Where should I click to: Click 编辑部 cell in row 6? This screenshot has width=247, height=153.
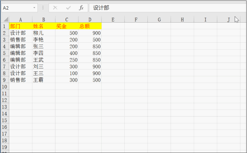tap(20, 60)
